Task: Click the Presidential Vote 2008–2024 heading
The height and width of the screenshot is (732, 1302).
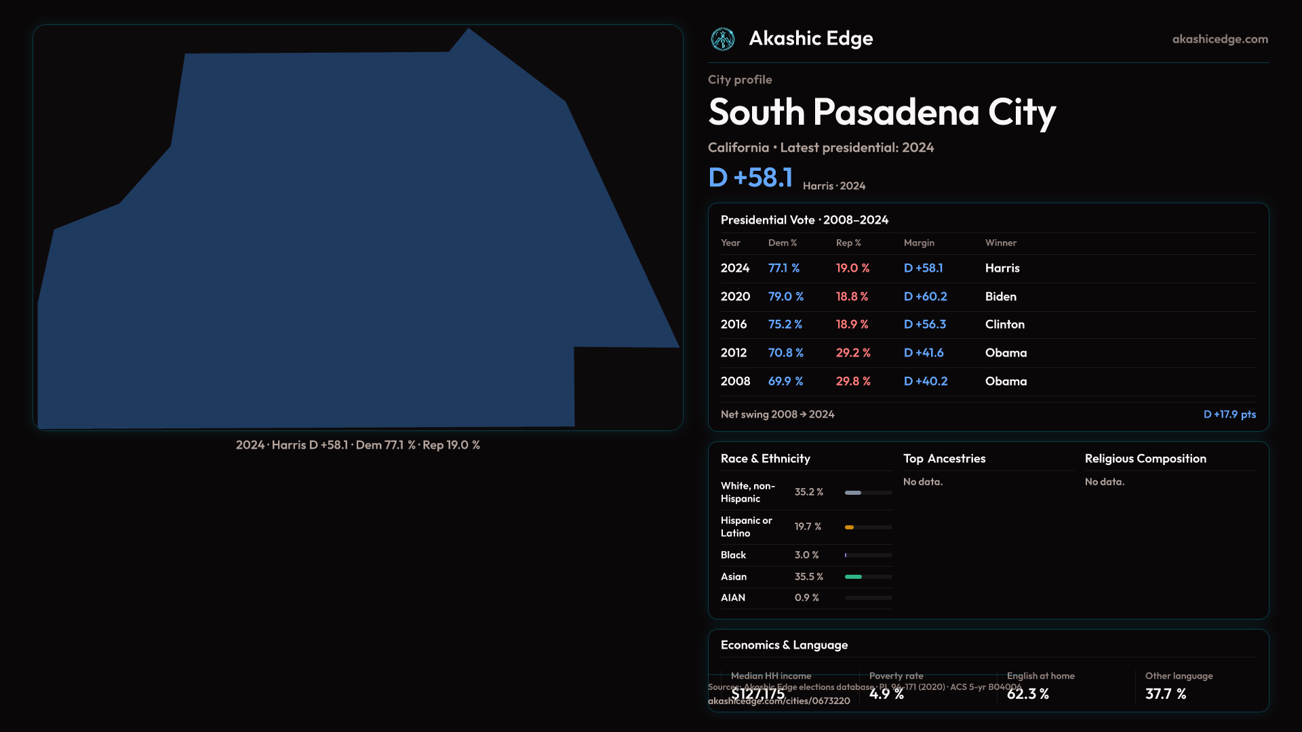Action: pyautogui.click(x=804, y=220)
